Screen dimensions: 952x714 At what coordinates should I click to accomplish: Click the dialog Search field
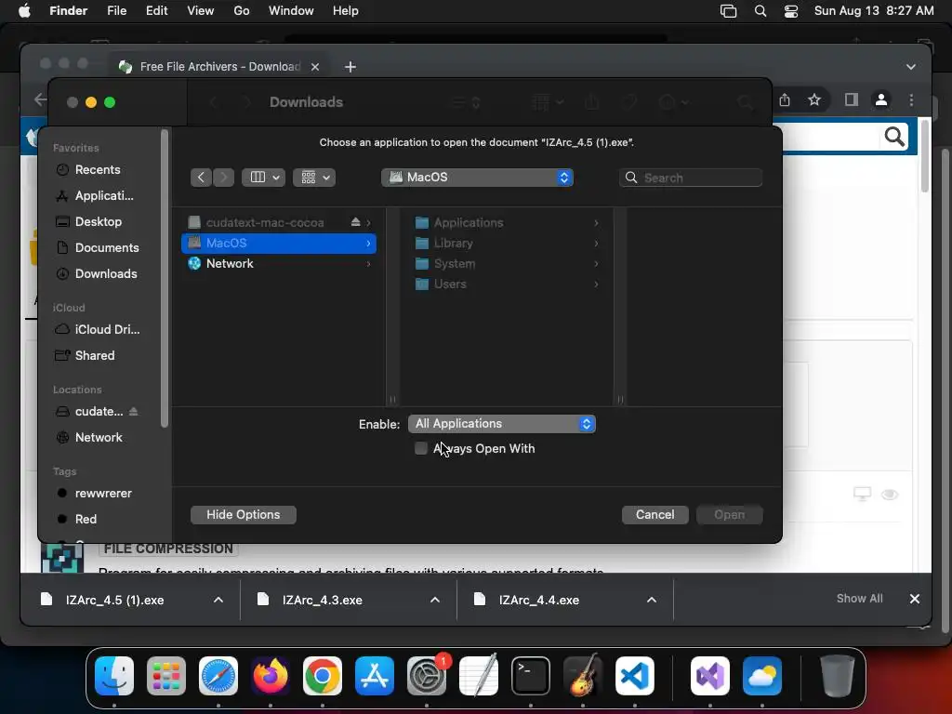691,178
